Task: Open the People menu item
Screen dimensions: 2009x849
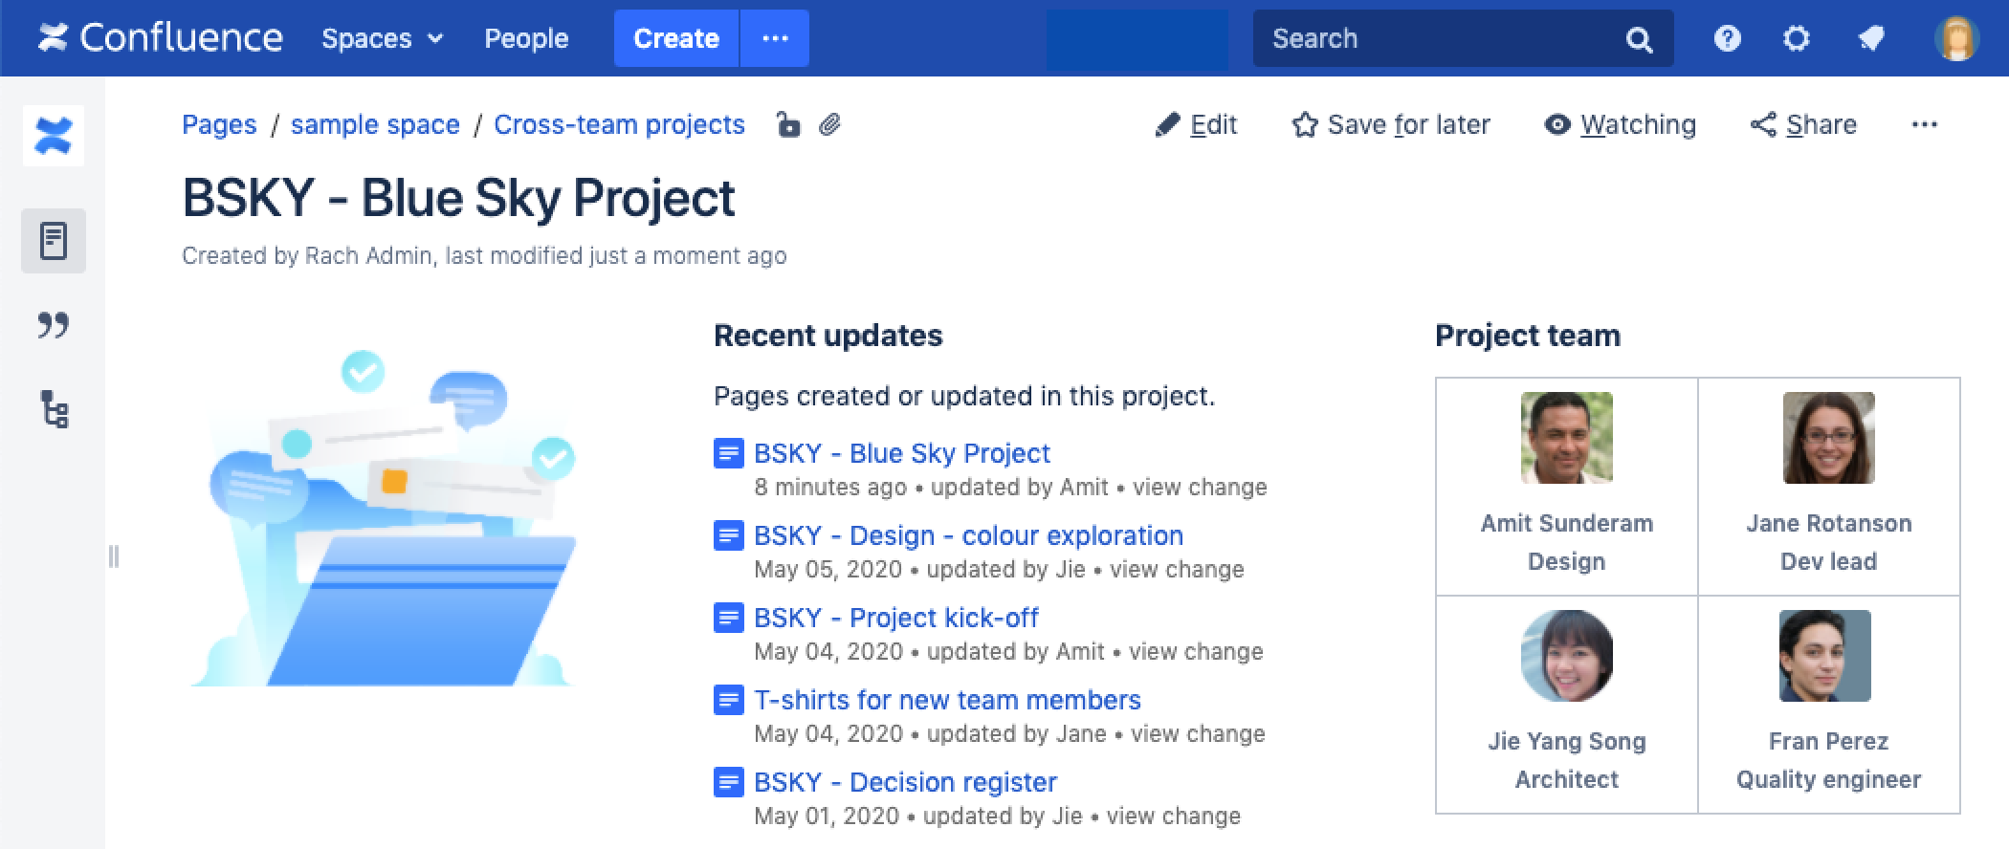Action: pyautogui.click(x=526, y=39)
